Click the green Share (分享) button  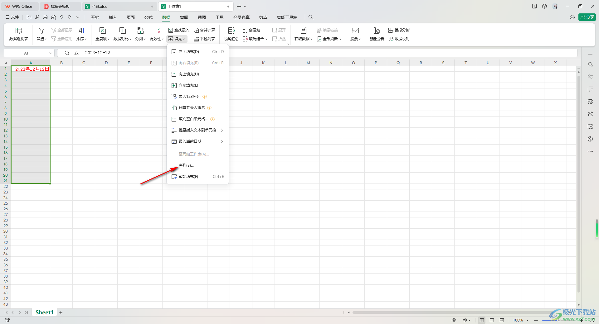tap(587, 17)
